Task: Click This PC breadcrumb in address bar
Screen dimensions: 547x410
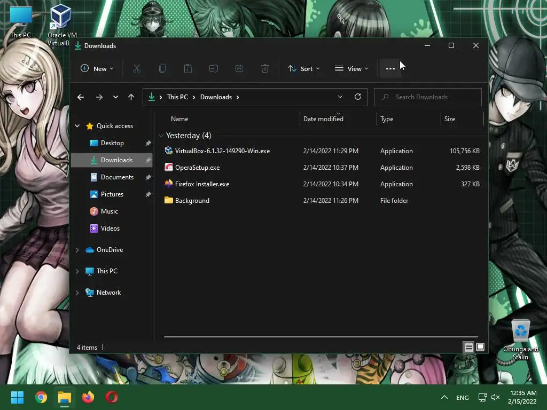Action: [177, 97]
